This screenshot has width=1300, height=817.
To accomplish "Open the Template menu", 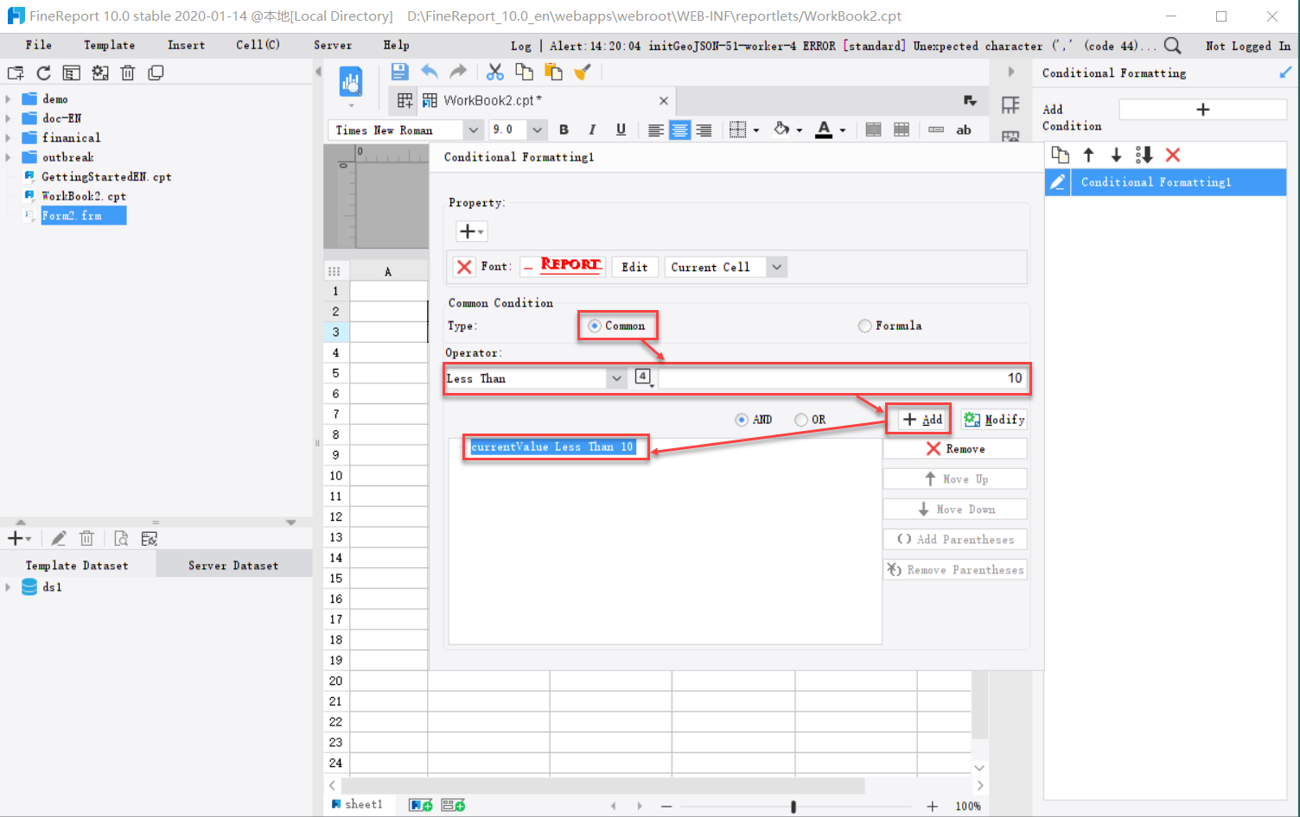I will coord(109,45).
